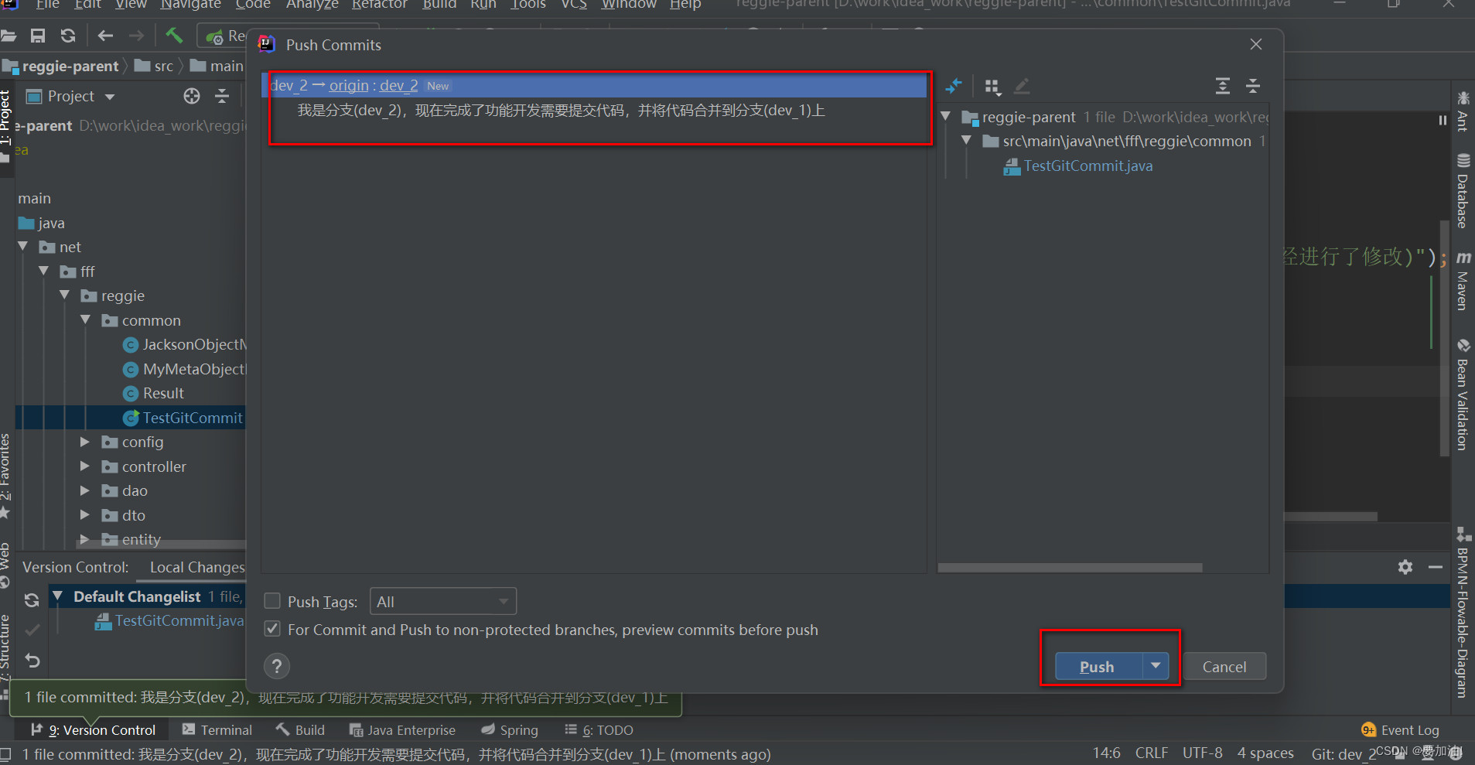
Task: Open the Help menu
Action: (x=685, y=5)
